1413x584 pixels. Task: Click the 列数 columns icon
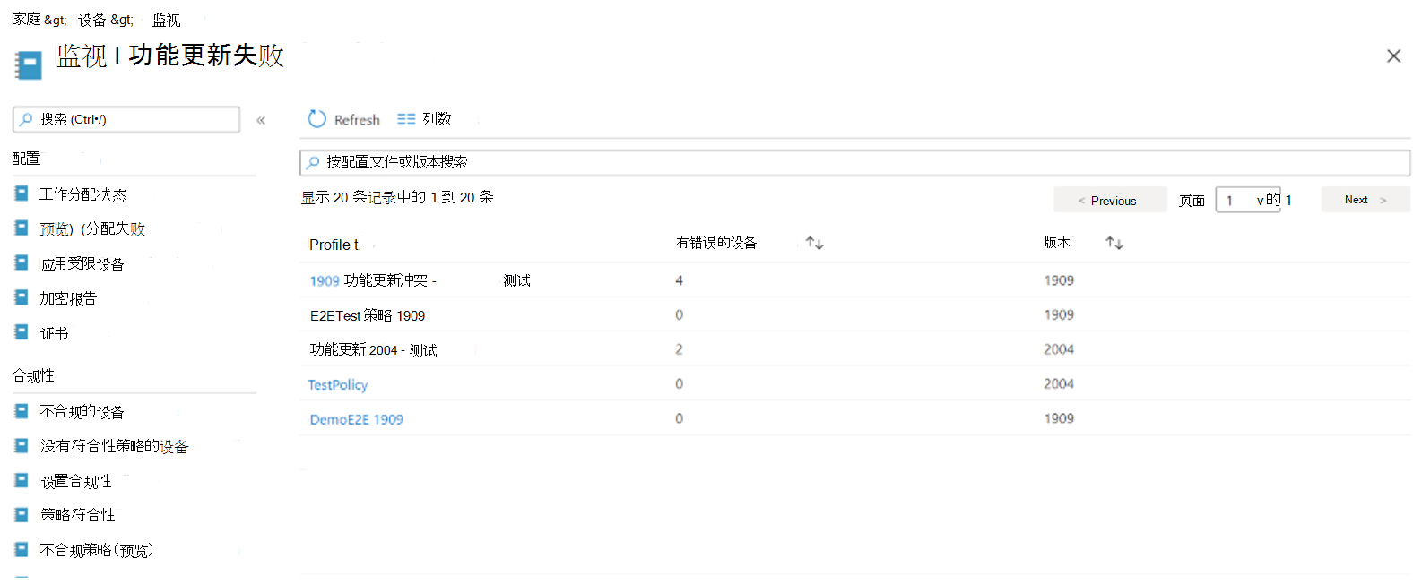[x=406, y=119]
